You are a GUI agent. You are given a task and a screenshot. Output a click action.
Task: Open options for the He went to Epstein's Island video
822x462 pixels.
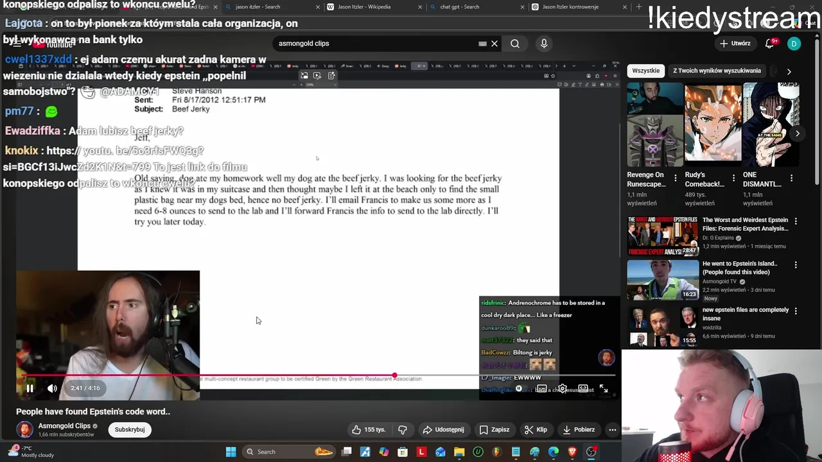tap(796, 264)
